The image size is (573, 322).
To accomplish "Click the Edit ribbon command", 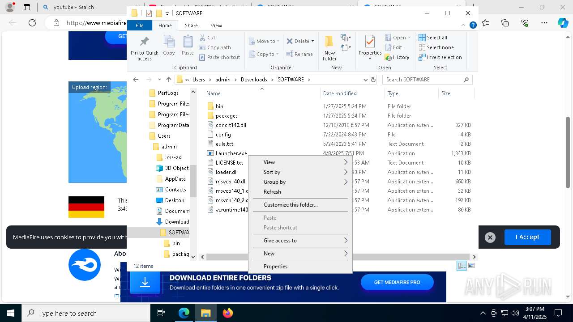I will click(393, 47).
